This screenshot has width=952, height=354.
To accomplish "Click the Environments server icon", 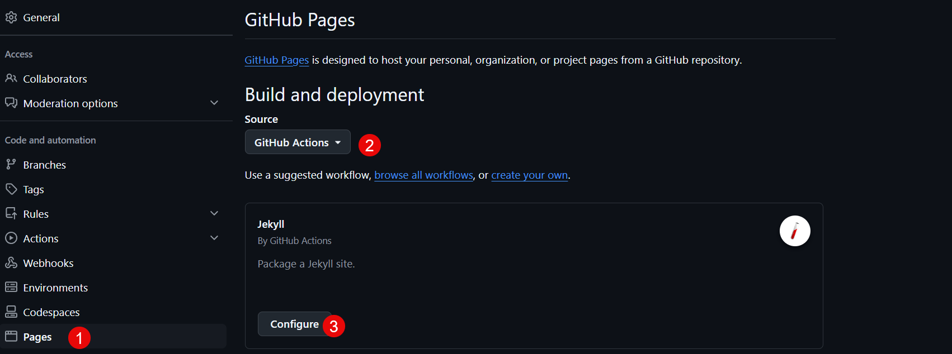I will 11,287.
